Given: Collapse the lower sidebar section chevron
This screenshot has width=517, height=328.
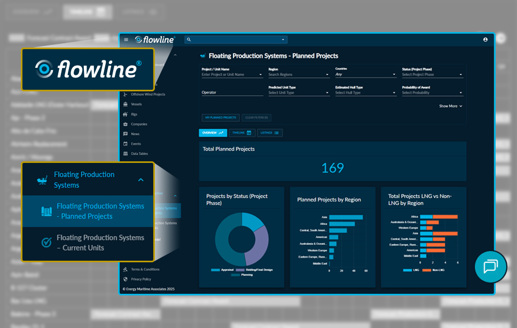Looking at the screenshot, I should click(x=175, y=196).
